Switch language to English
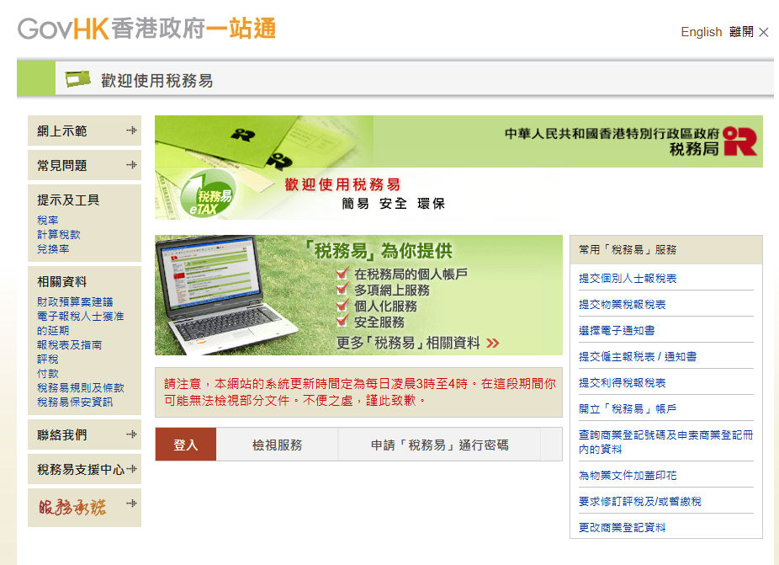This screenshot has width=779, height=565. click(x=701, y=32)
